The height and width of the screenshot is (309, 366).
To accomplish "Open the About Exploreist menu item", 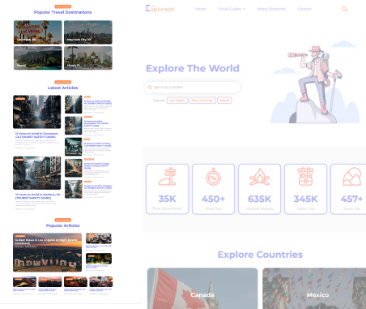I will pos(271,9).
